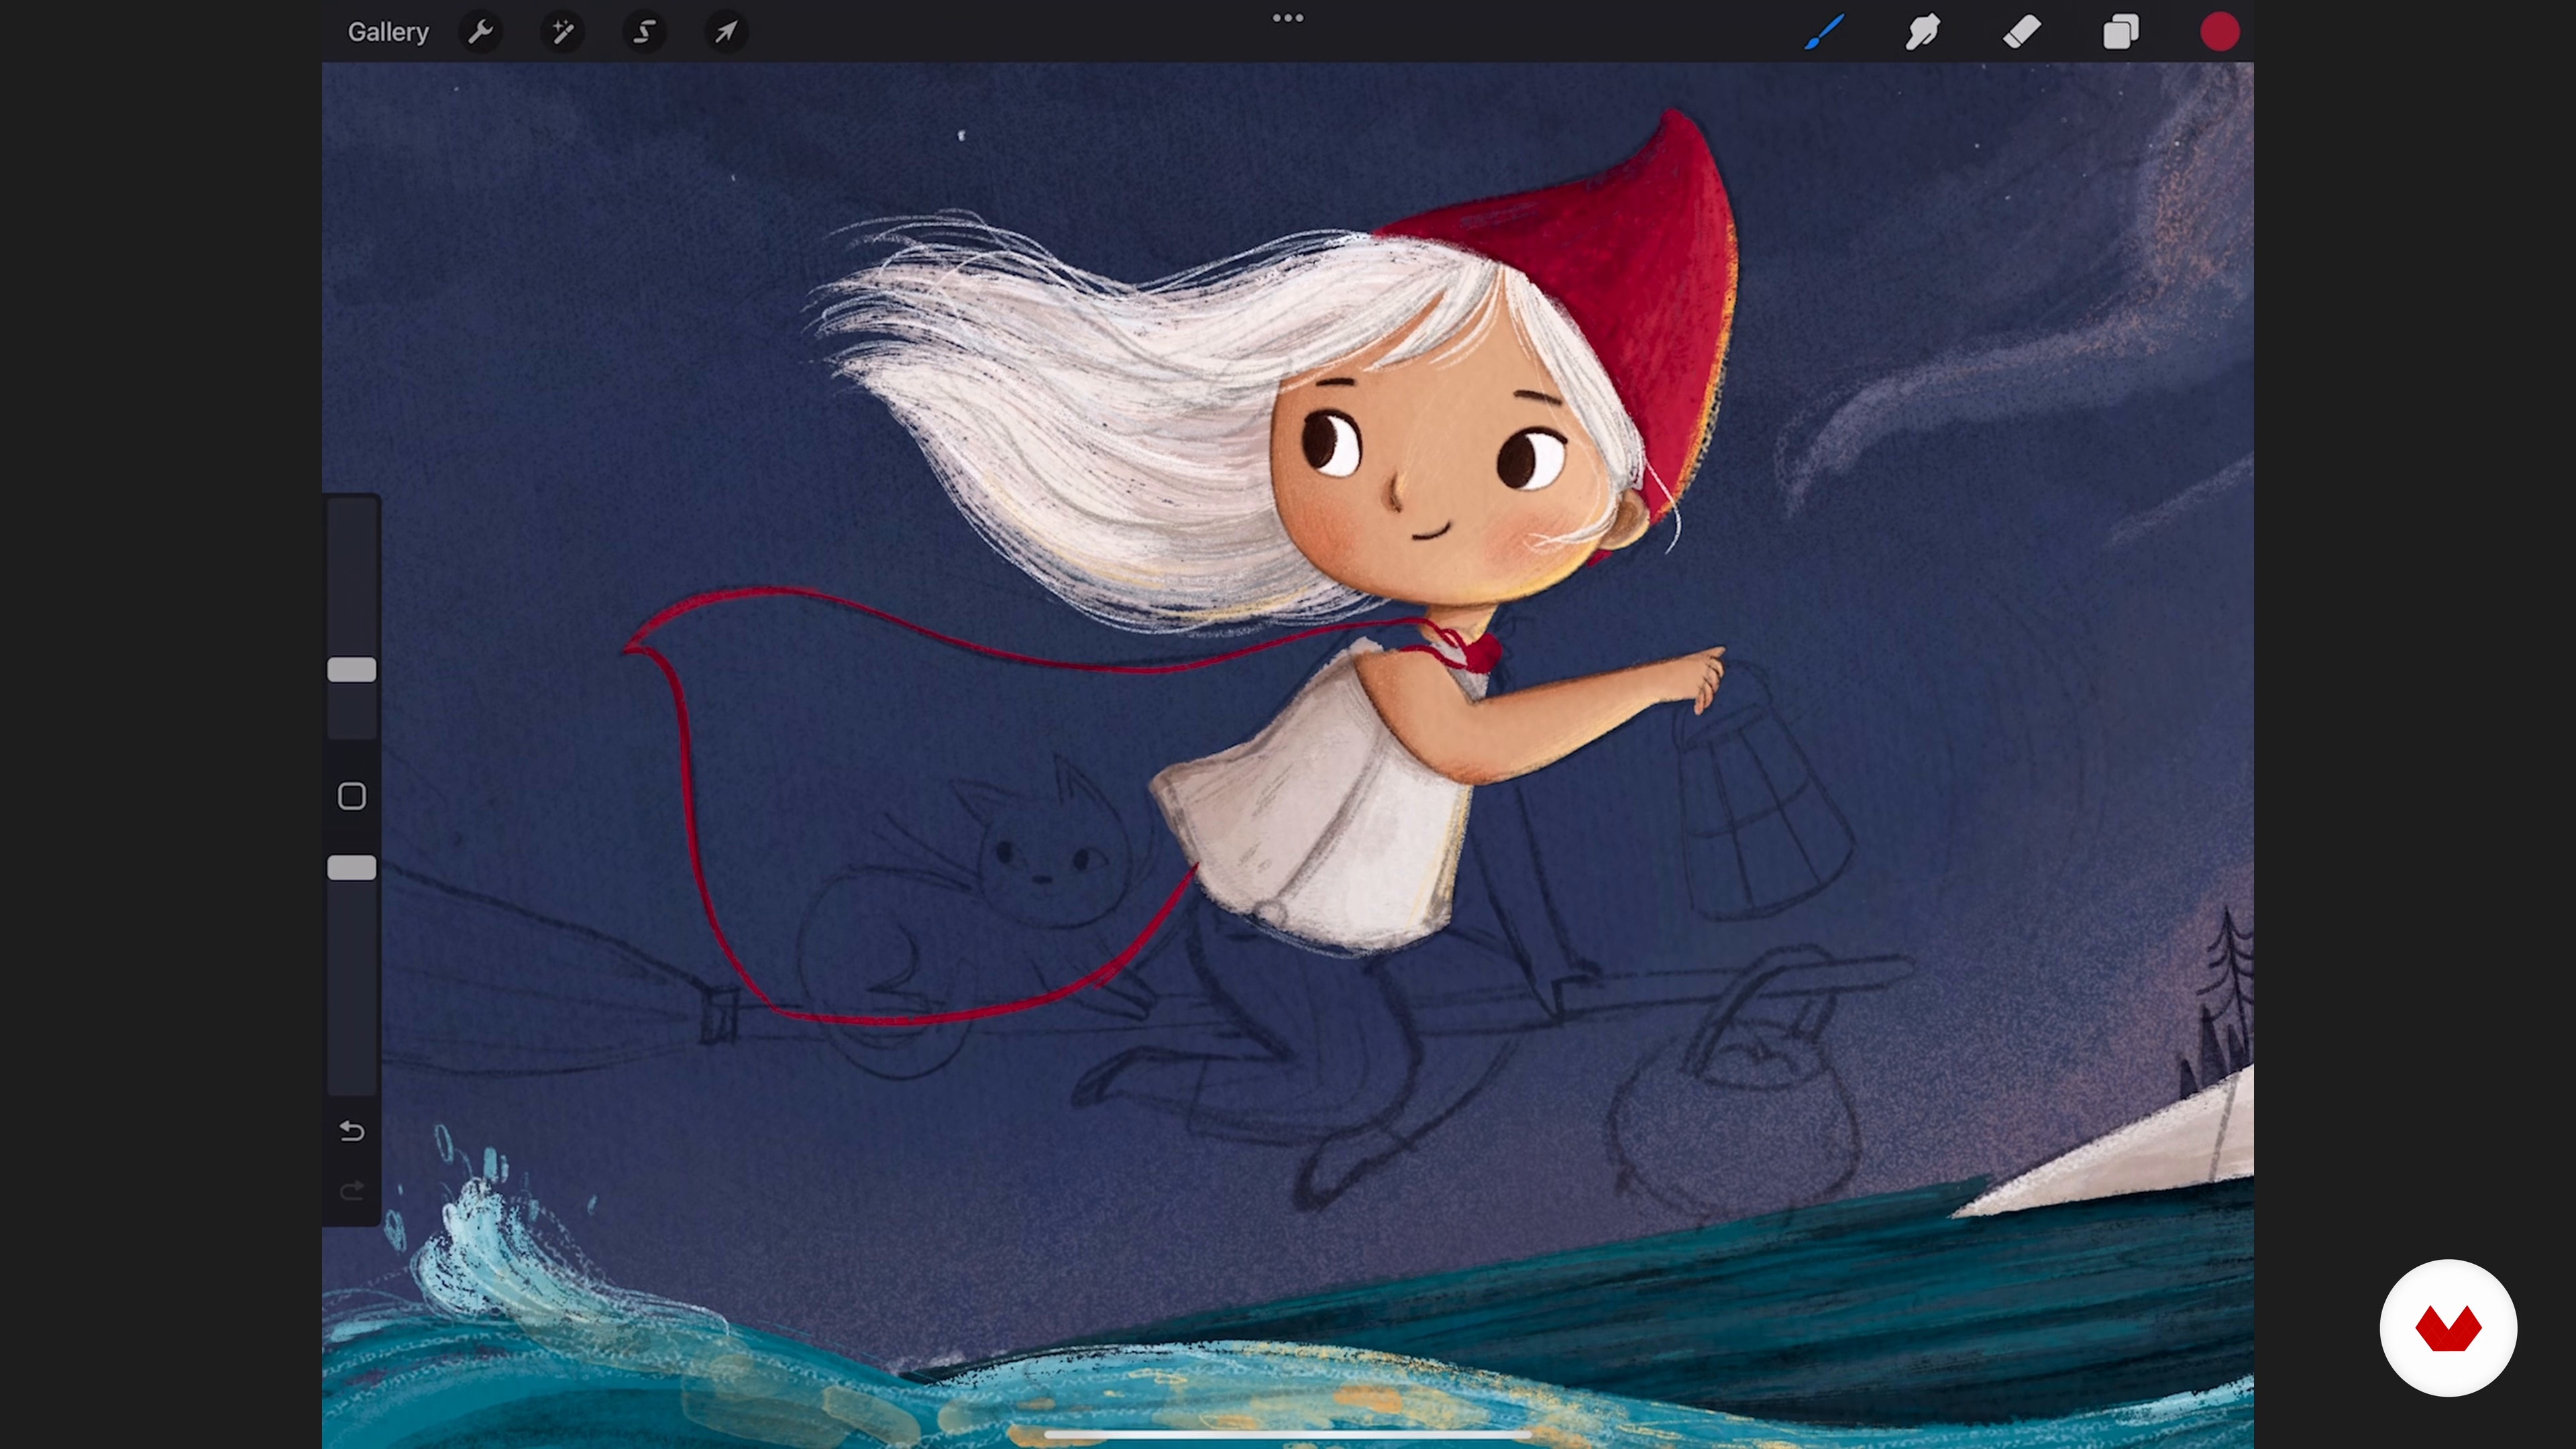Screen dimensions: 2576x1449
Task: Click the brush size slider handle
Action: 352,670
